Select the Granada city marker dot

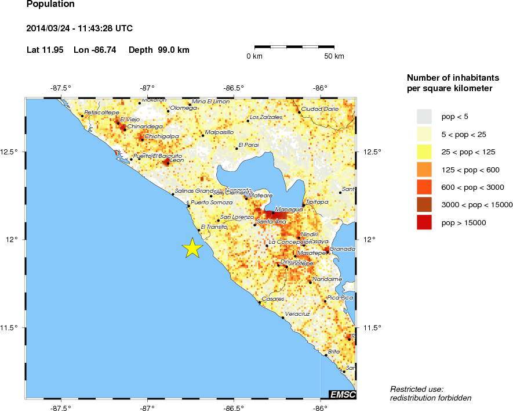pyautogui.click(x=328, y=252)
